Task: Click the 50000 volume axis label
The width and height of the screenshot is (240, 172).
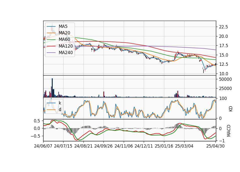Action: [225, 79]
